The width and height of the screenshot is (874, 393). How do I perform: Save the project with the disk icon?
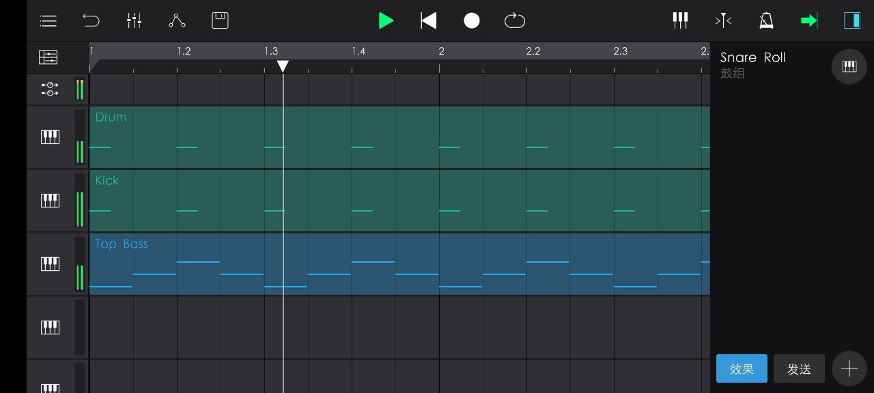click(x=220, y=21)
